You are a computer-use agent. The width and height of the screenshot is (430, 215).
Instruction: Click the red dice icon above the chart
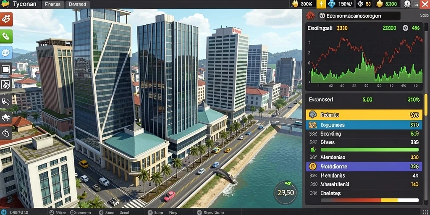[x=310, y=16]
